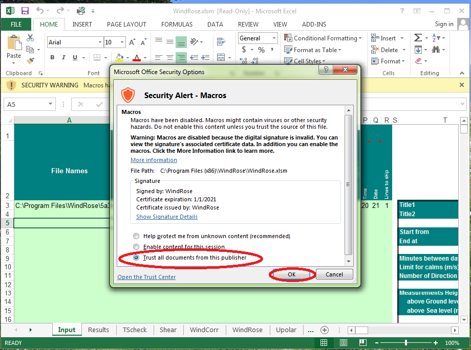Switch to the FORMULAS ribbon tab
This screenshot has height=350, width=471.
click(x=177, y=25)
